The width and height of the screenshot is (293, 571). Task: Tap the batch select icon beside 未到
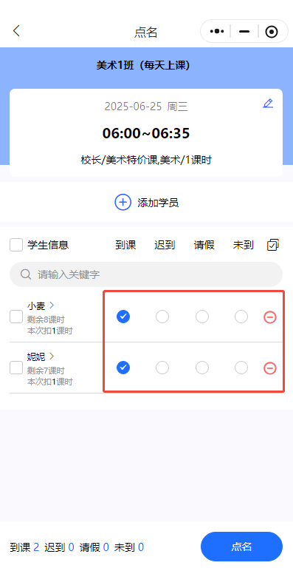(272, 245)
